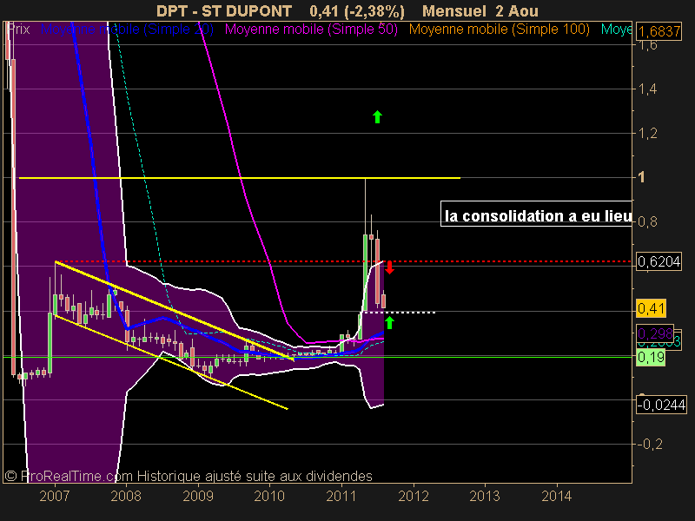
Task: Click the "la consolidation a eu lieu" annotation
Action: [536, 214]
